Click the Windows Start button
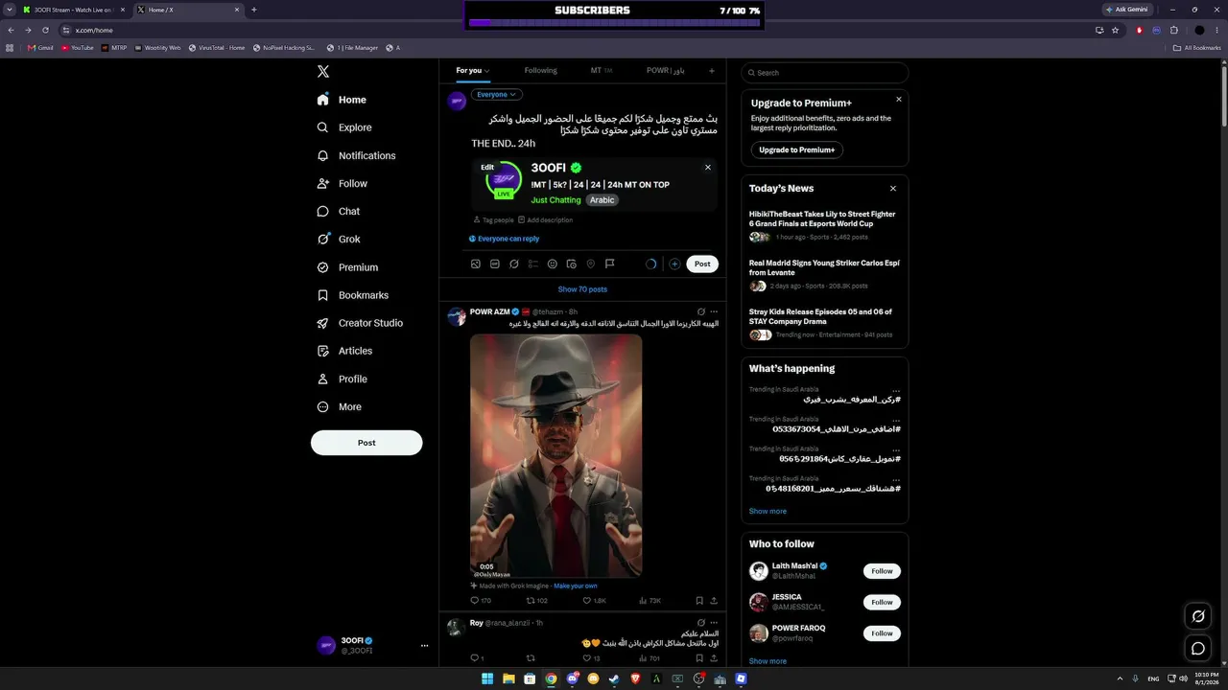 point(487,678)
